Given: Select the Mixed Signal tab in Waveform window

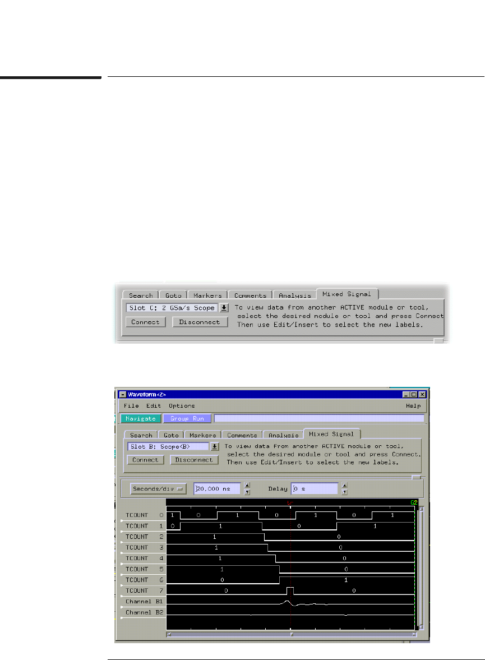Looking at the screenshot, I should (331, 434).
